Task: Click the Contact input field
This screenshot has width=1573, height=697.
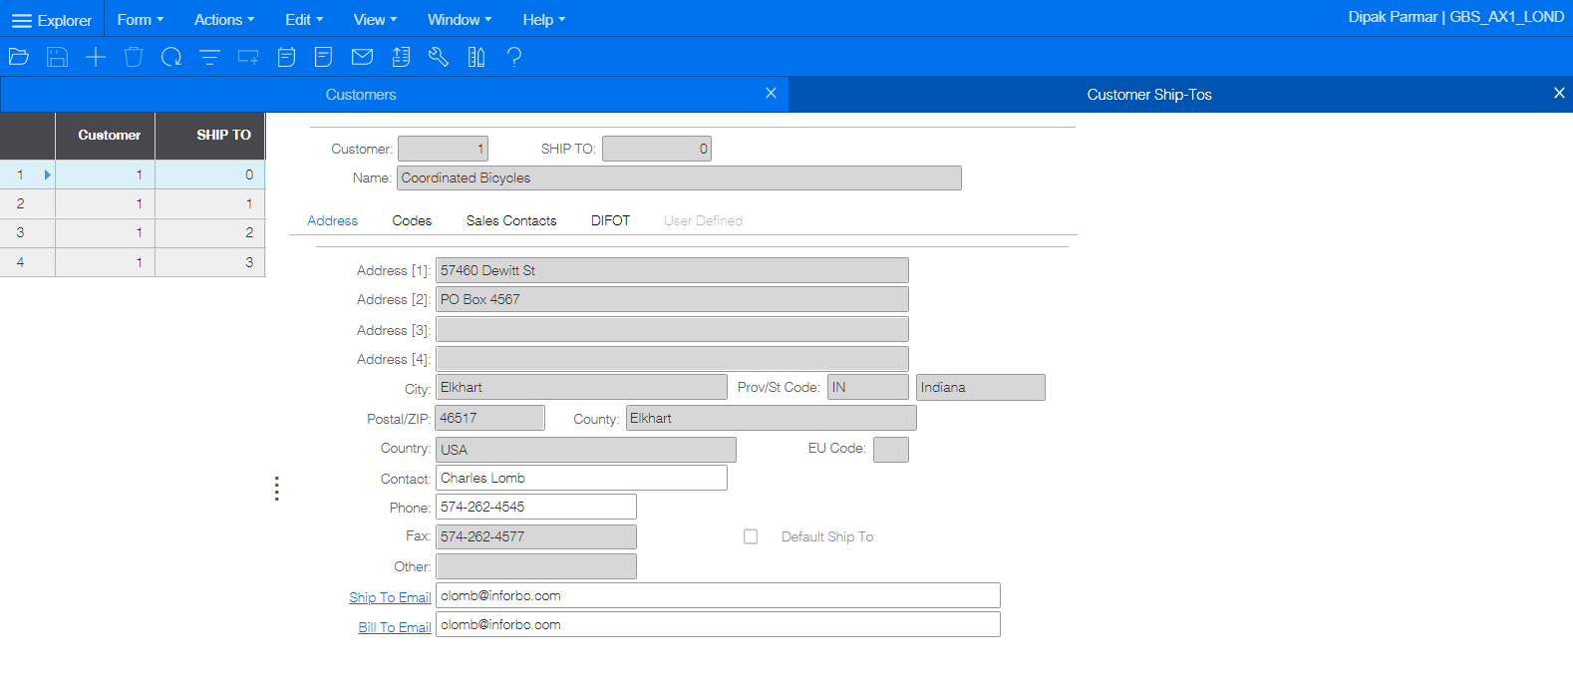Action: 581,479
